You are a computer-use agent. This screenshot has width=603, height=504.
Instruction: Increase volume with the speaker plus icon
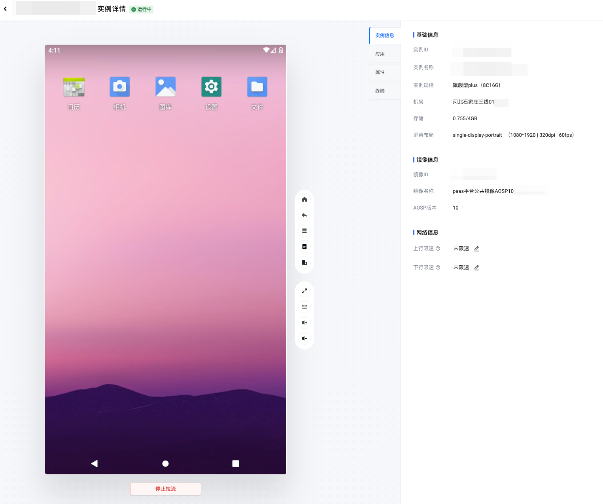pyautogui.click(x=304, y=323)
